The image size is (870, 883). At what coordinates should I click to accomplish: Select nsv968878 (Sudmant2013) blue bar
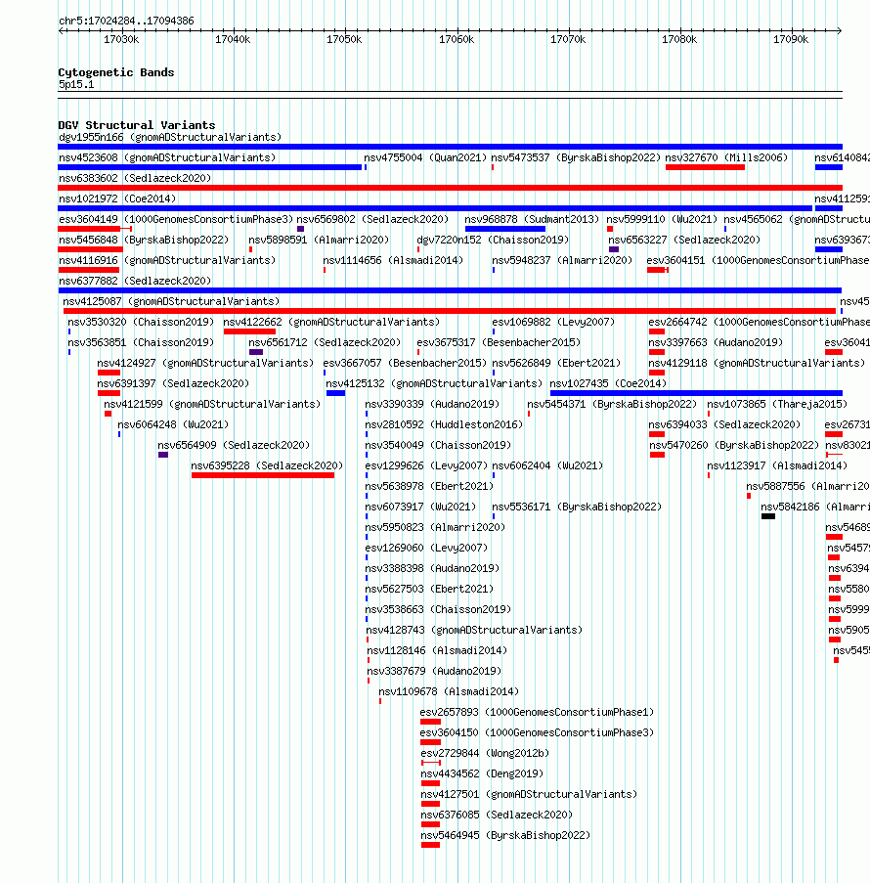pyautogui.click(x=505, y=229)
